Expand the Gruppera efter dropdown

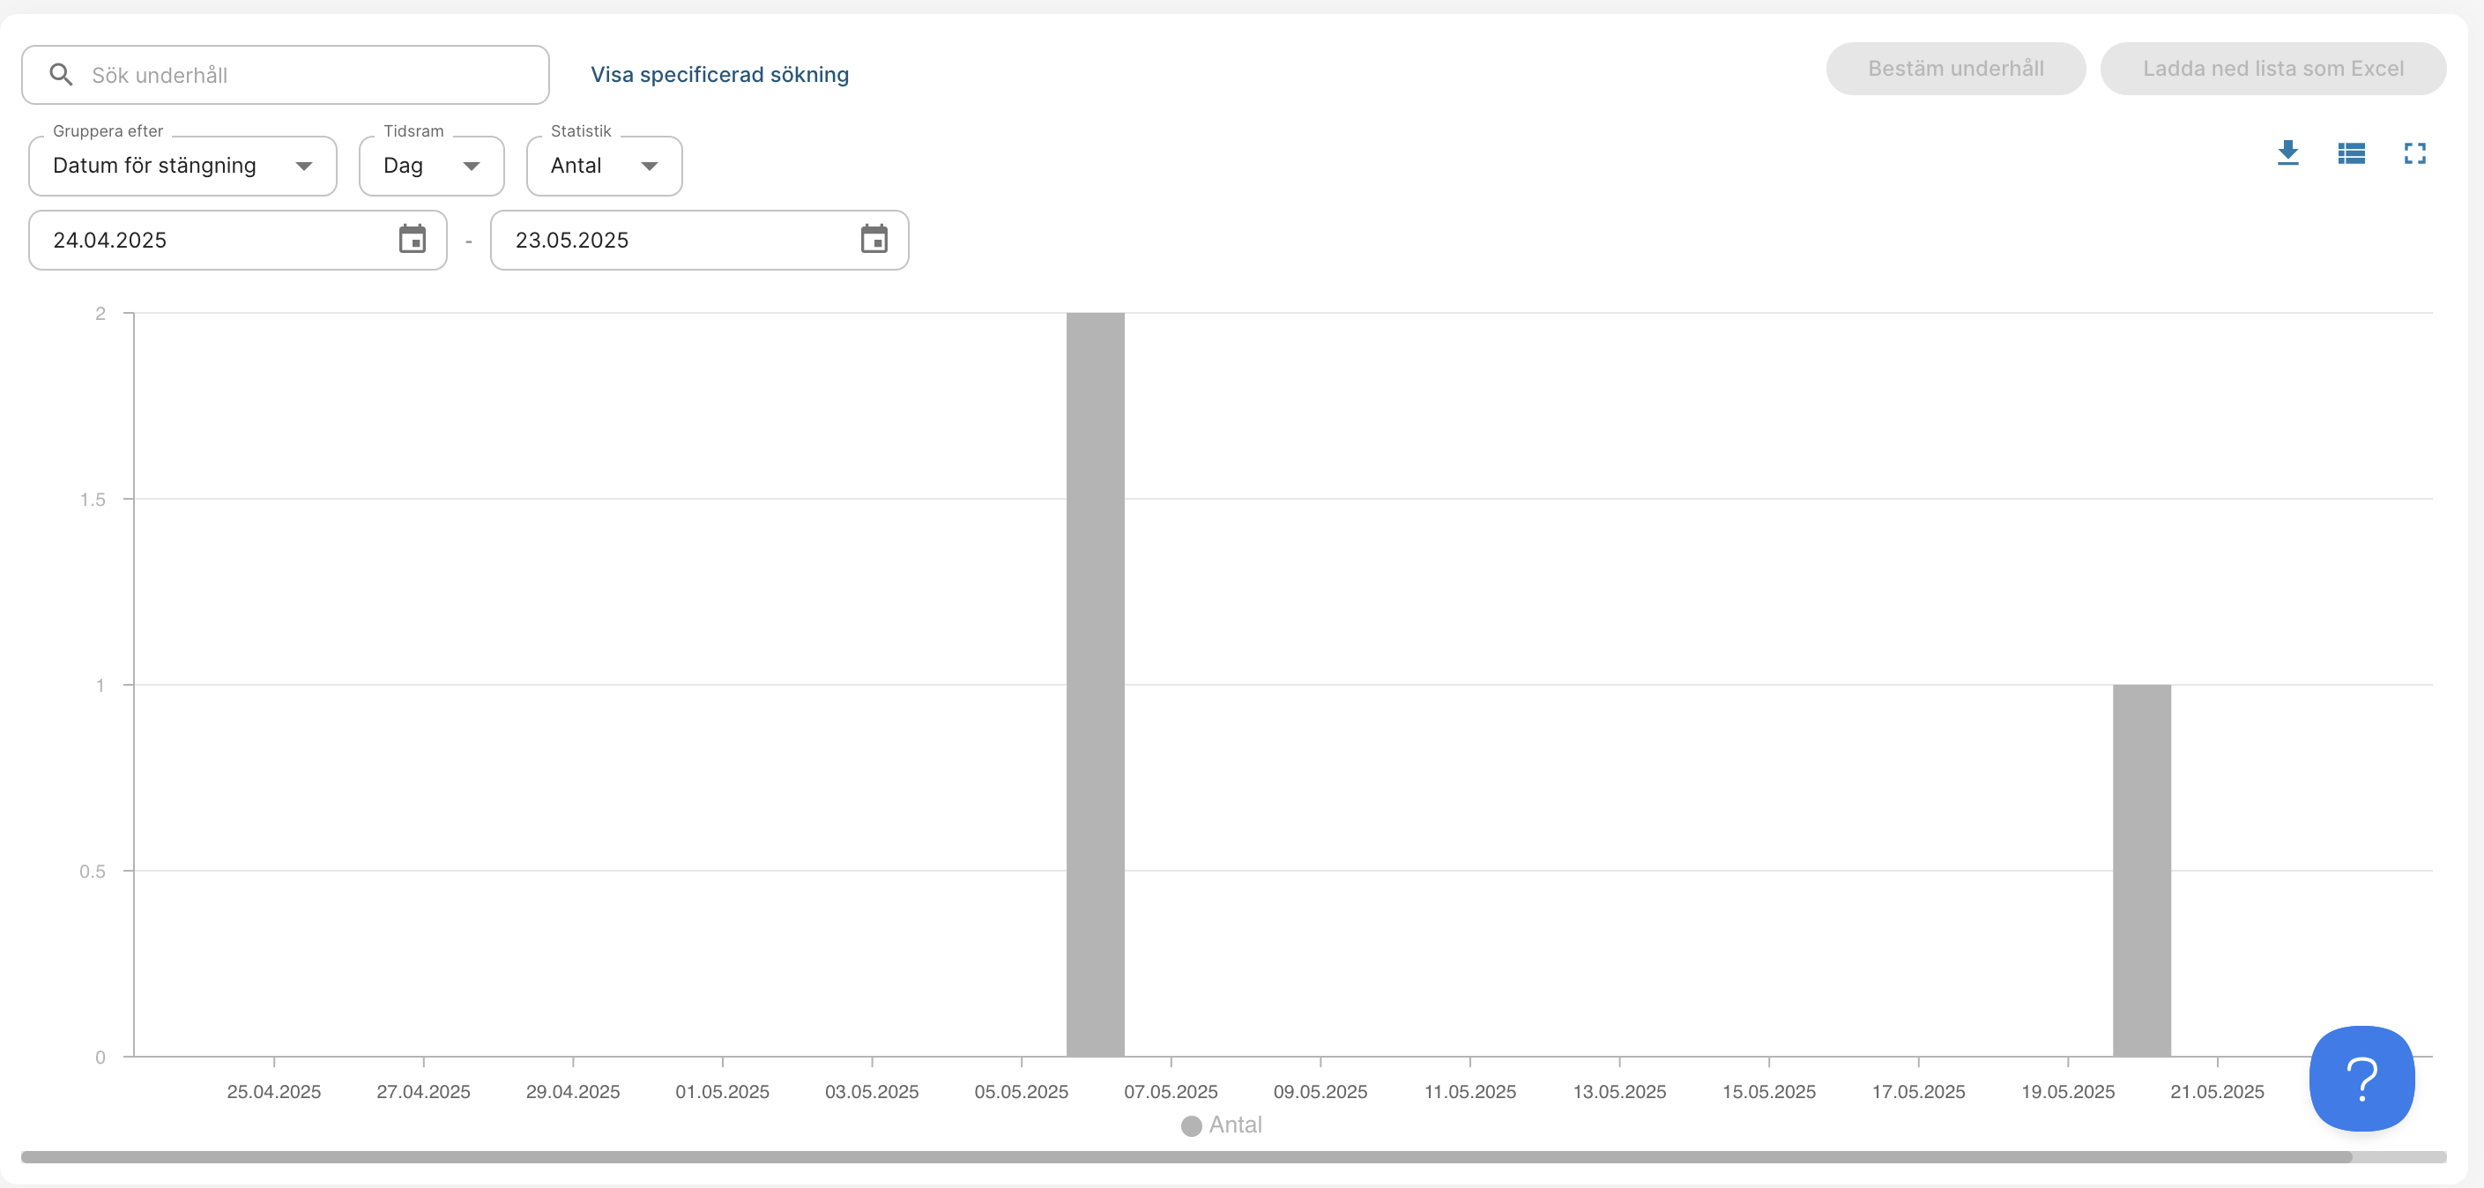182,166
